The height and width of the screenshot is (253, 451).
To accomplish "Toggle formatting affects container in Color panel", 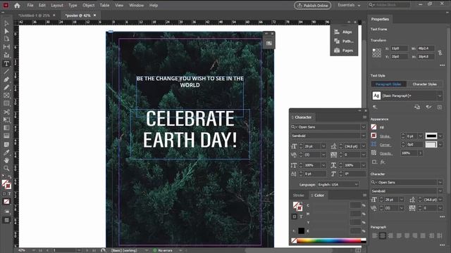I will 295,216.
